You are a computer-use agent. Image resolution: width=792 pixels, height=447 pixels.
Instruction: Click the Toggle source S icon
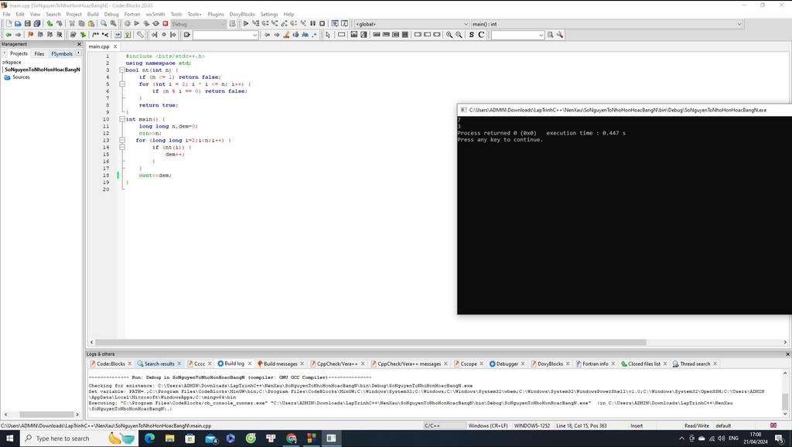pyautogui.click(x=472, y=35)
